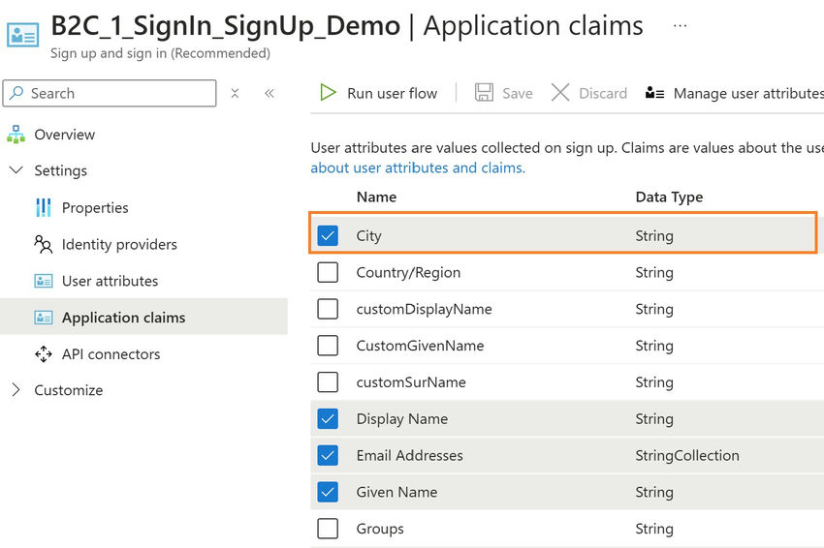Collapse the Settings section chevron
The image size is (824, 548).
[16, 170]
